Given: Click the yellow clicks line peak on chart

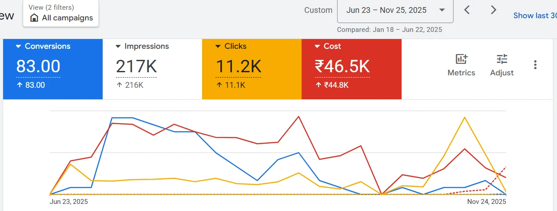Looking at the screenshot, I should coord(465,117).
